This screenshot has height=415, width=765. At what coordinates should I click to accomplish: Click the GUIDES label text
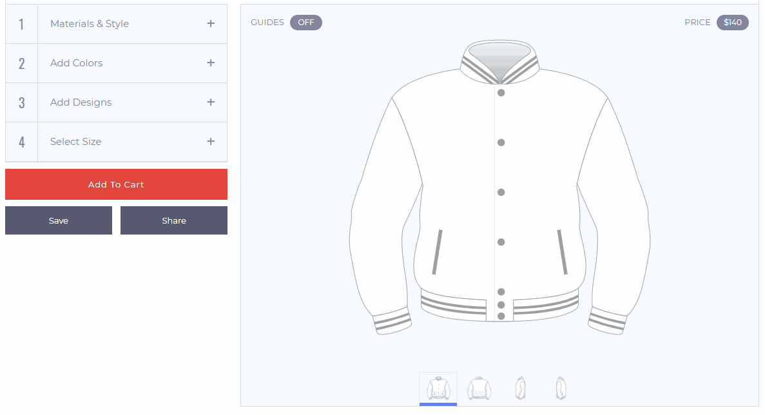267,23
